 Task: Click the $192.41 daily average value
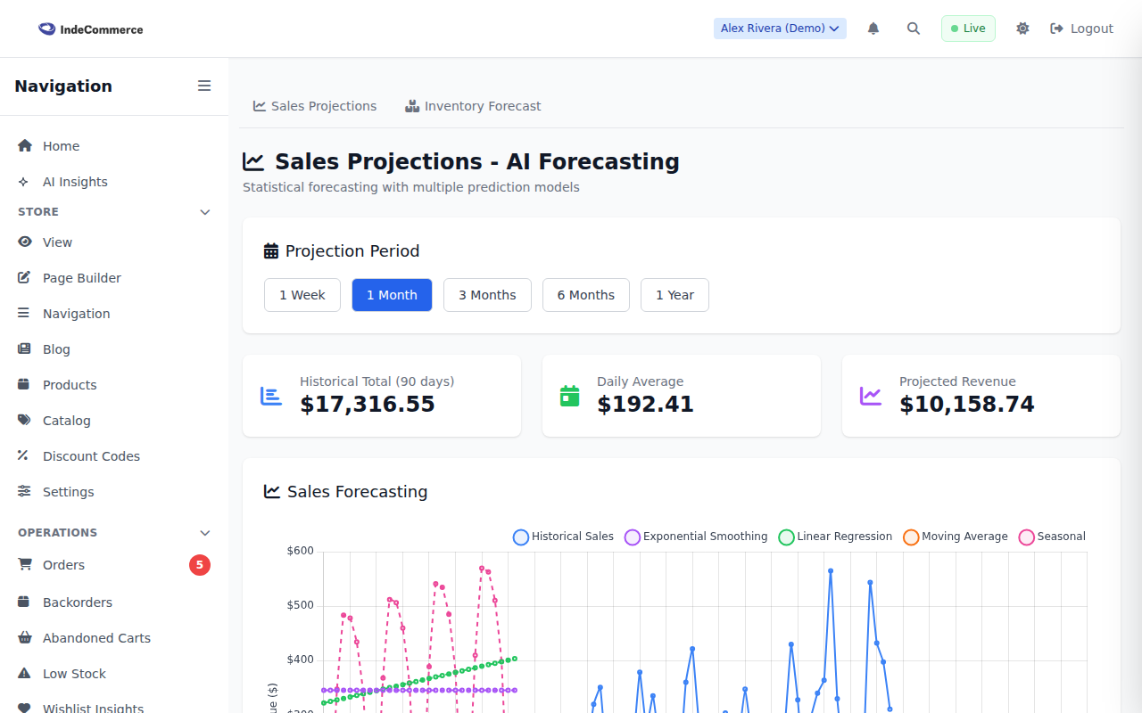[x=645, y=405]
